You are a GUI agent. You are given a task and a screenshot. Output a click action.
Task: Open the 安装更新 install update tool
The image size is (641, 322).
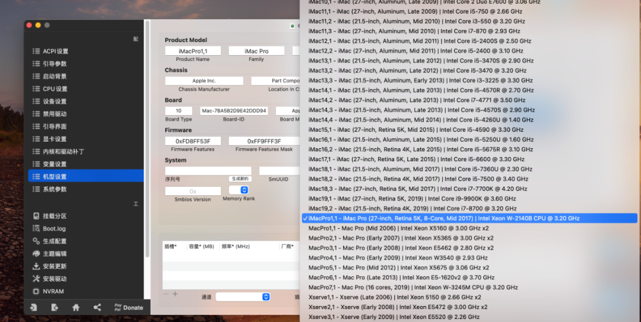49,266
